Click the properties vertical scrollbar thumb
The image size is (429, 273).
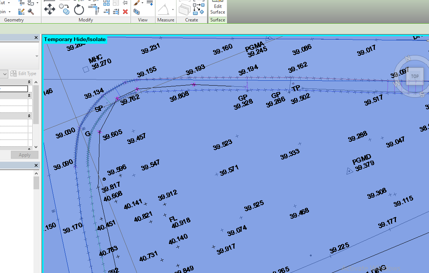[36, 104]
